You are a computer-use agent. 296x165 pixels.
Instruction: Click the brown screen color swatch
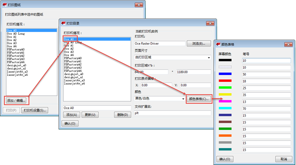click(225, 122)
